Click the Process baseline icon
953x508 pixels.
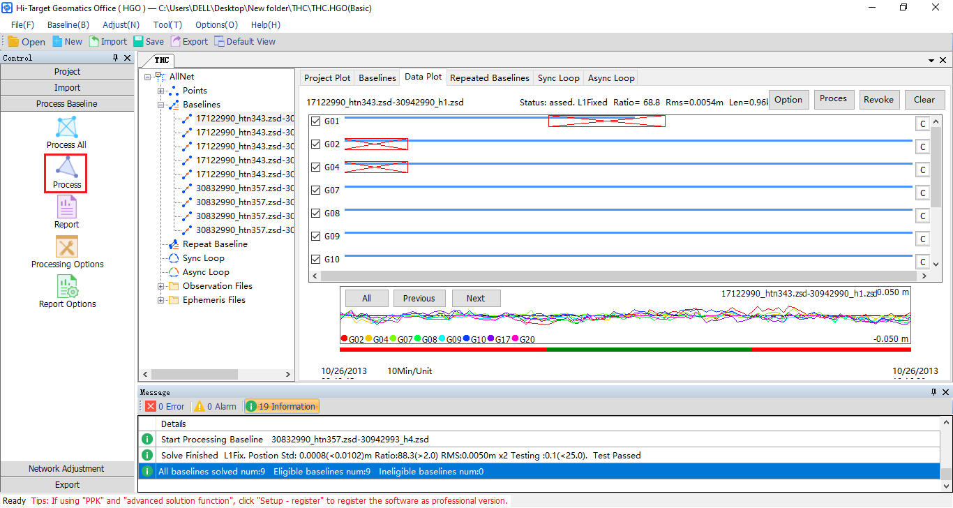66,167
